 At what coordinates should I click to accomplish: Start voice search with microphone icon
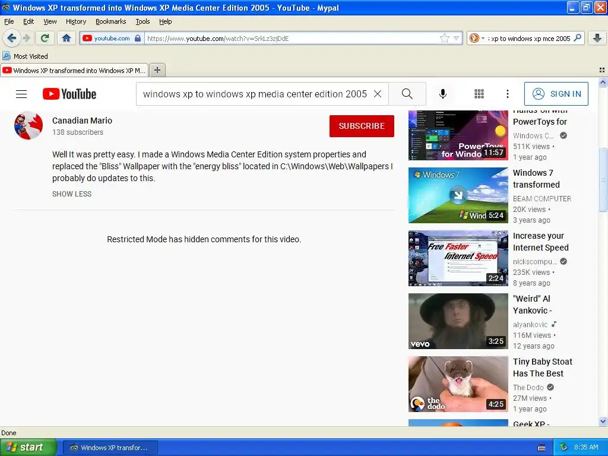click(x=443, y=94)
